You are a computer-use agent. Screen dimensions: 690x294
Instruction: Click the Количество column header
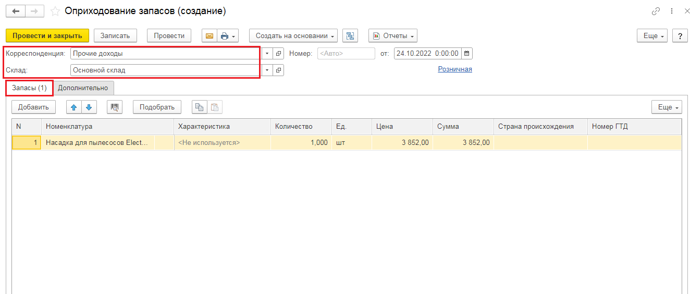pyautogui.click(x=301, y=126)
